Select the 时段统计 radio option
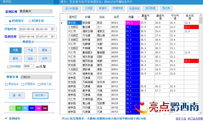This screenshot has width=203, height=121. click(10, 21)
